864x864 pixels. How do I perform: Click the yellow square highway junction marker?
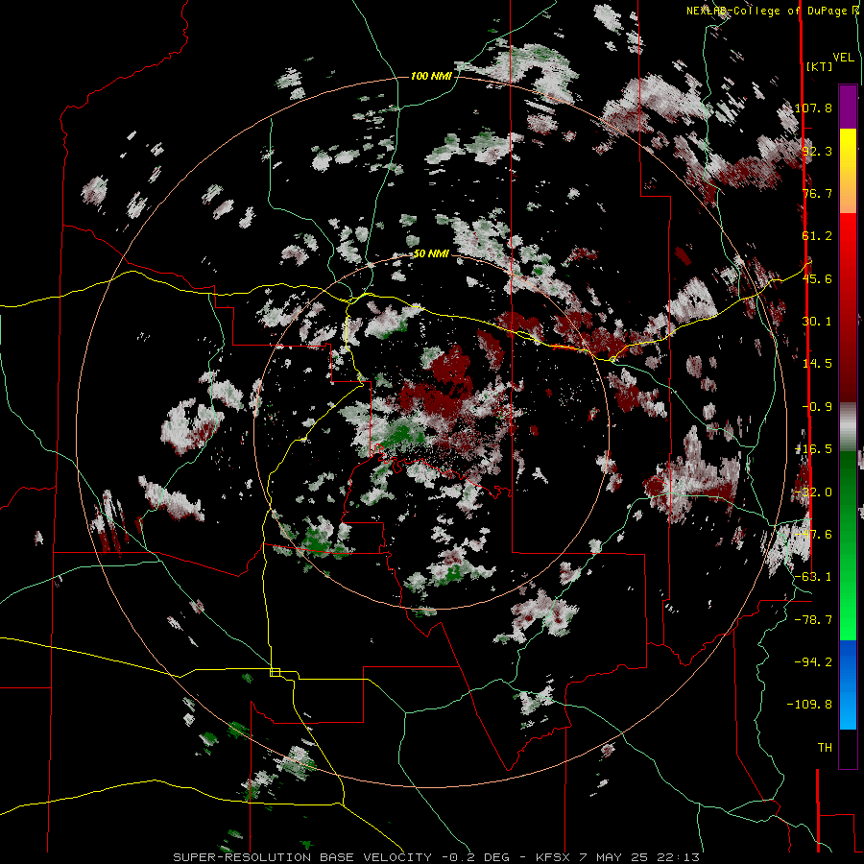tap(275, 672)
